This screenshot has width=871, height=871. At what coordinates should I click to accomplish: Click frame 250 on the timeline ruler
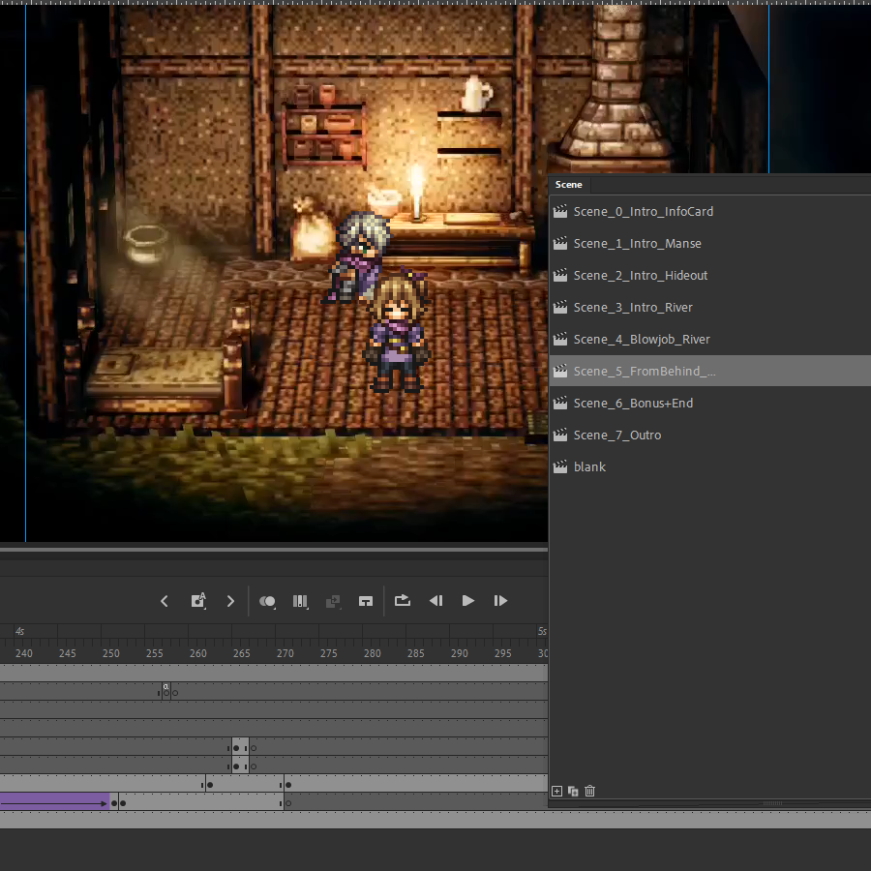[111, 653]
